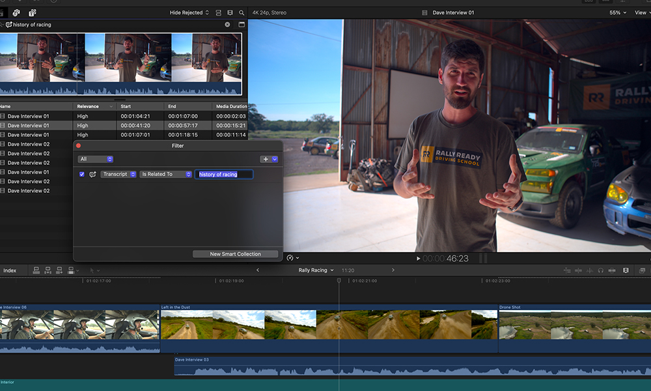
Task: Uncheck the Transcript filter rule checkbox
Action: pos(82,175)
